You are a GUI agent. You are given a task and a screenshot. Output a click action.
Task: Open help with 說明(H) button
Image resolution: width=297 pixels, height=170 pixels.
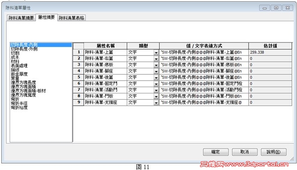[x=274, y=152]
